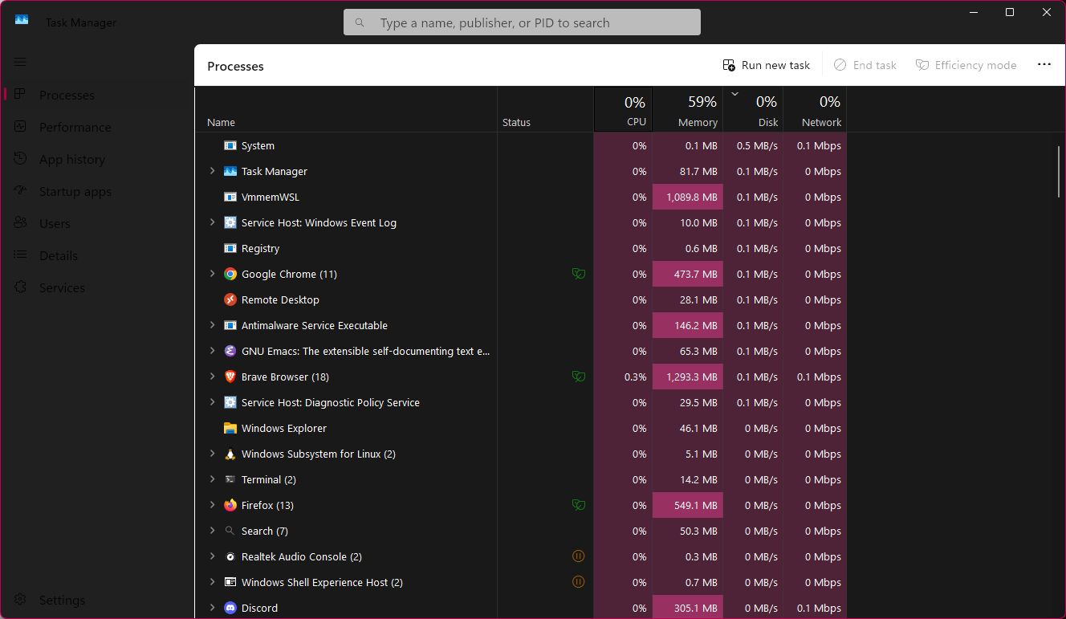Click the VmmemWSL process icon
The image size is (1066, 619).
pos(230,197)
